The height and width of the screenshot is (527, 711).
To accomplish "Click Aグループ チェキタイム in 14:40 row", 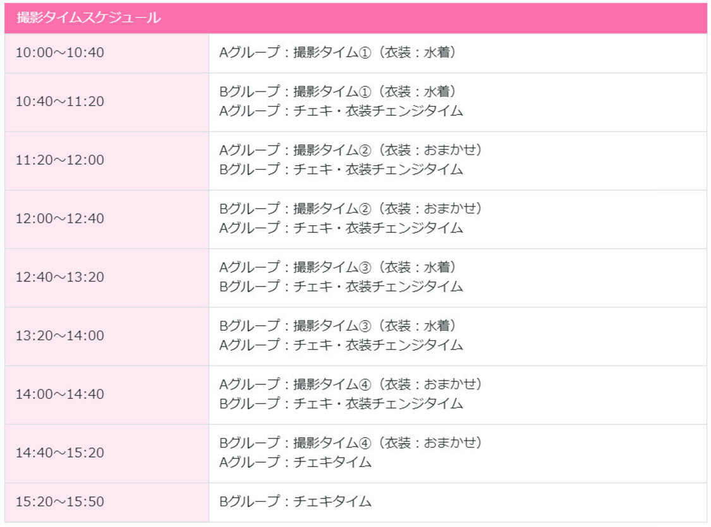I will [295, 463].
